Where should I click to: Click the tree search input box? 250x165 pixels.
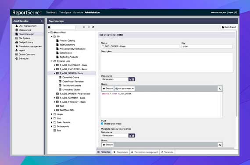[x=63, y=27]
